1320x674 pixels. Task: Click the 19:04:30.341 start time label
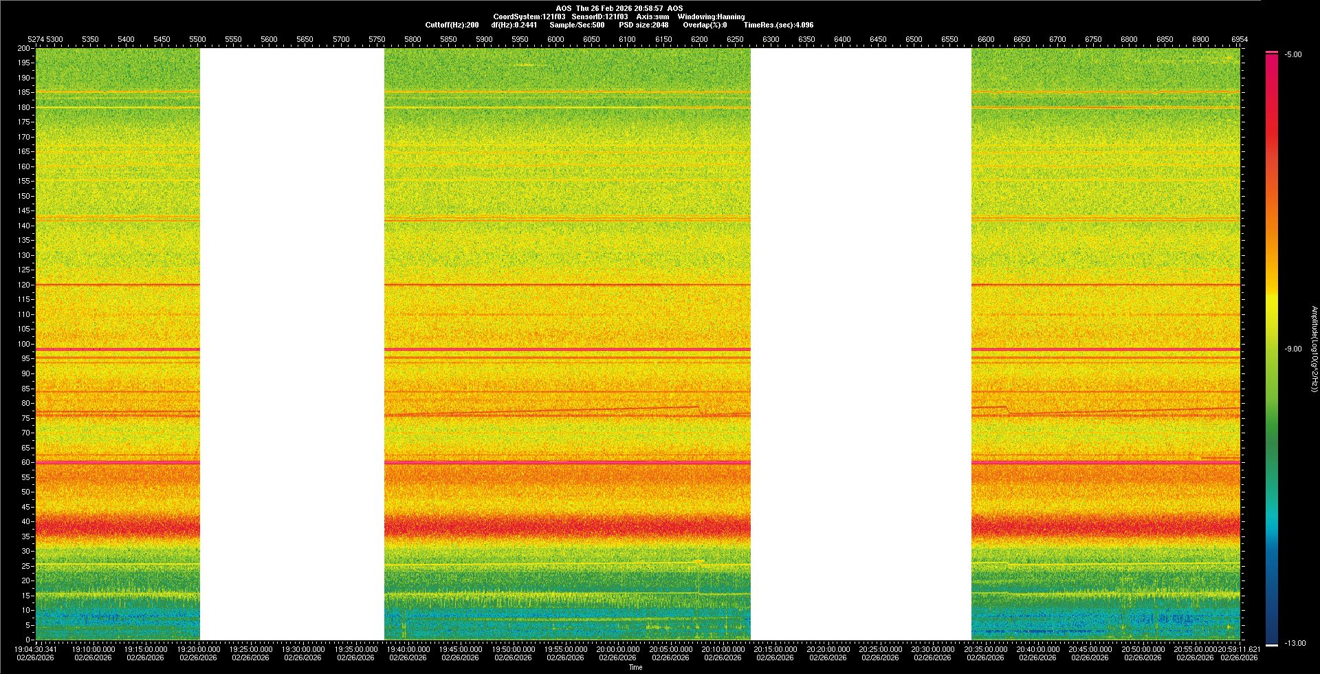[36, 649]
